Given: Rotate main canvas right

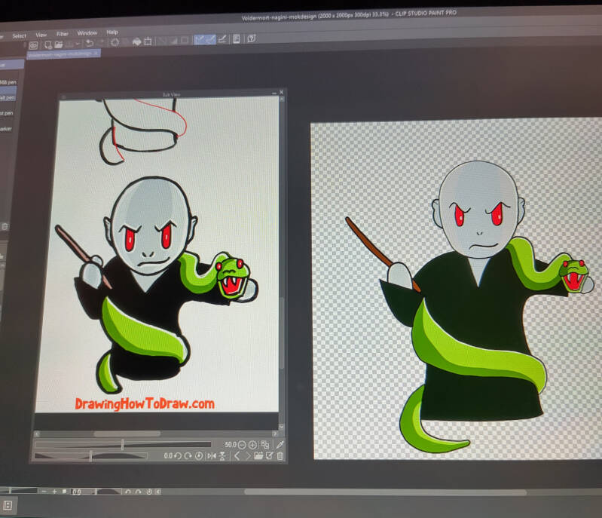Looking at the screenshot, I should (x=138, y=492).
